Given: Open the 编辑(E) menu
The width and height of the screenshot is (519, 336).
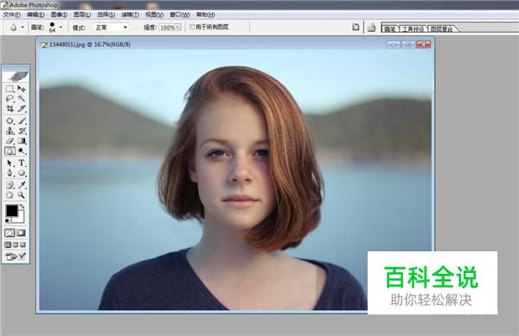Looking at the screenshot, I should (35, 15).
